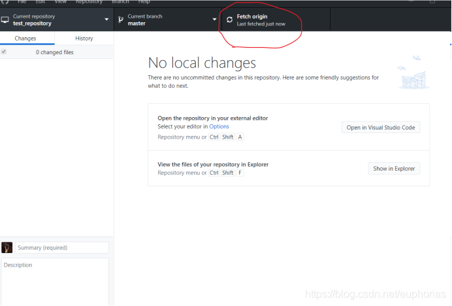This screenshot has width=452, height=306.
Task: Toggle the 0 changed files checkbox
Action: tap(4, 52)
